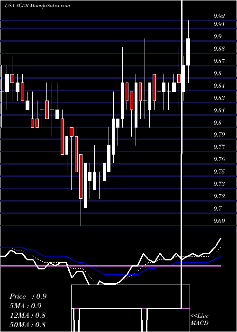Click the 0.84 price axis label

[219, 86]
